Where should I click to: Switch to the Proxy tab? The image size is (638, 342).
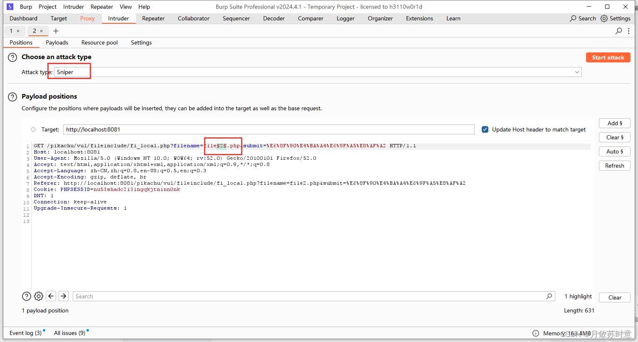pos(87,18)
